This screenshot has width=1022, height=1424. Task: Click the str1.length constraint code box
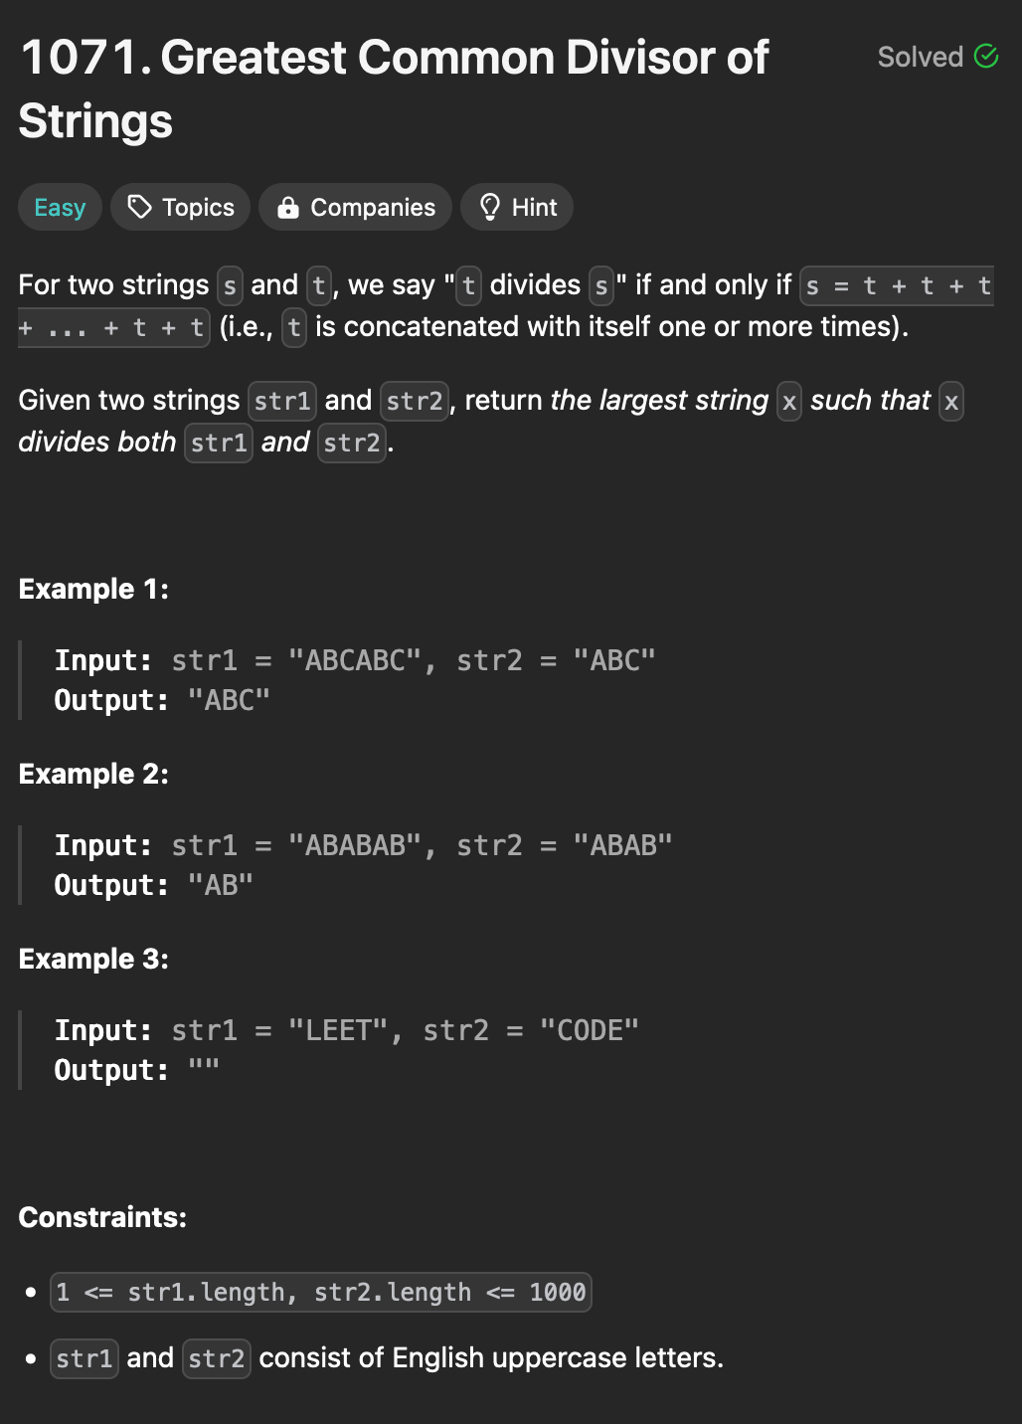coord(321,1292)
